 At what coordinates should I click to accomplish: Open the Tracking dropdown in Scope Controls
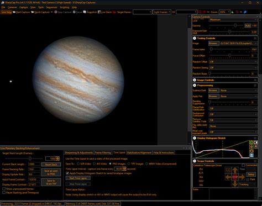point(248,184)
